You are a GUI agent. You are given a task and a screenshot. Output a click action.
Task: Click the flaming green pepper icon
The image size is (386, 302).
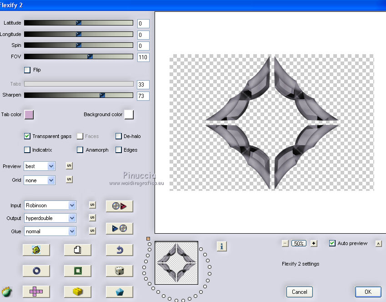(7, 292)
